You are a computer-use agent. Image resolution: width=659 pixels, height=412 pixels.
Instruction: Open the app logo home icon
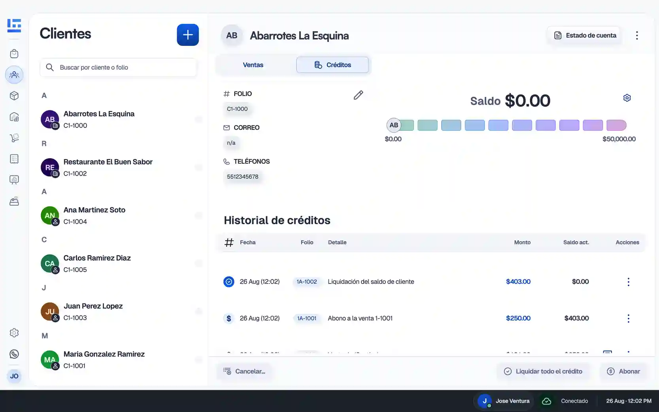tap(14, 25)
